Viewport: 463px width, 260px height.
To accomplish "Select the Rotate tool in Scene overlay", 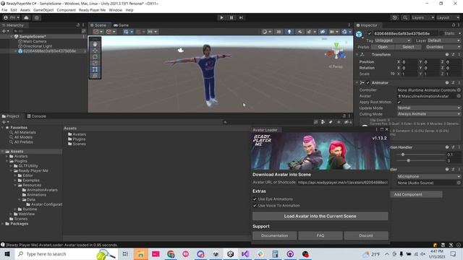I will pyautogui.click(x=95, y=56).
